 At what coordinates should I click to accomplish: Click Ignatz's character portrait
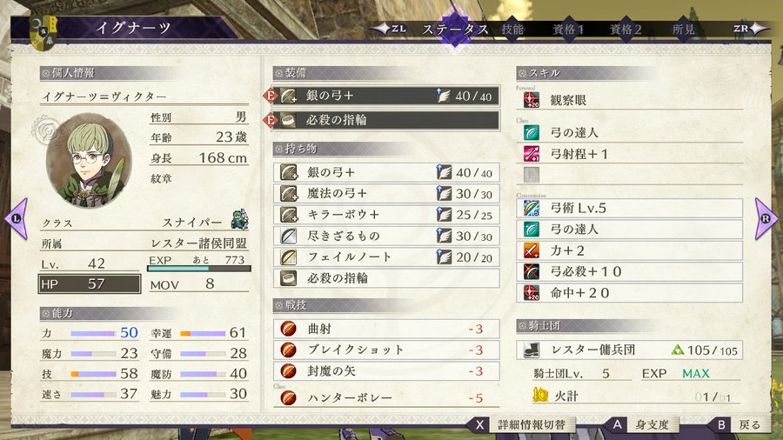pyautogui.click(x=89, y=160)
